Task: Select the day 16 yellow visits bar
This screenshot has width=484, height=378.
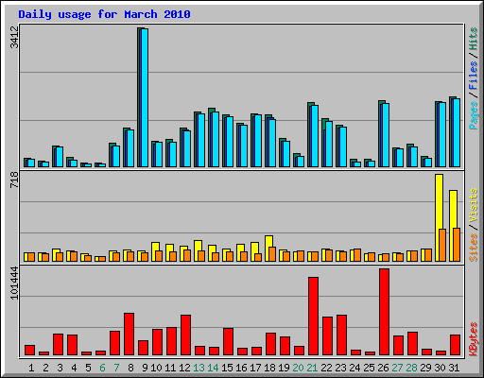Action: (x=240, y=252)
